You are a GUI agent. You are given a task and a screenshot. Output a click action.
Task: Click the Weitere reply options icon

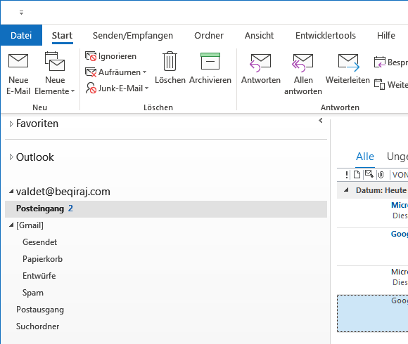[380, 84]
